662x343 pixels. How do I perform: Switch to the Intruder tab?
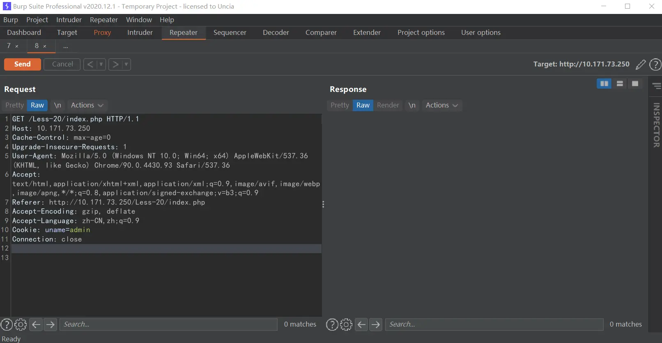[x=140, y=33]
